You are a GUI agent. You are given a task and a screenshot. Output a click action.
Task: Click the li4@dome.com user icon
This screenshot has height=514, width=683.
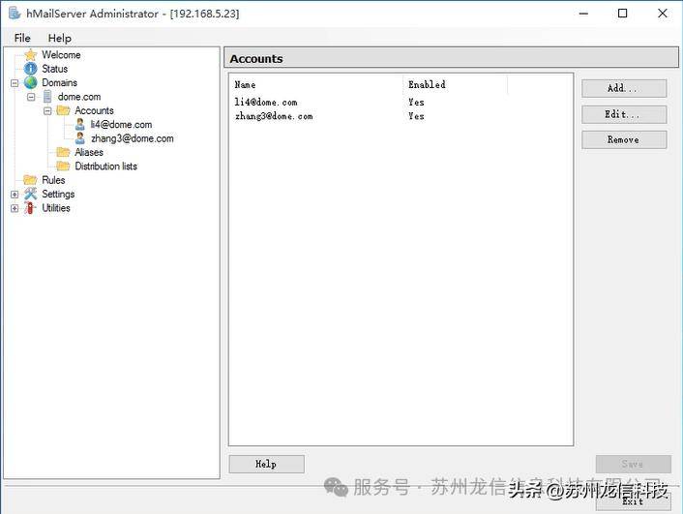80,124
